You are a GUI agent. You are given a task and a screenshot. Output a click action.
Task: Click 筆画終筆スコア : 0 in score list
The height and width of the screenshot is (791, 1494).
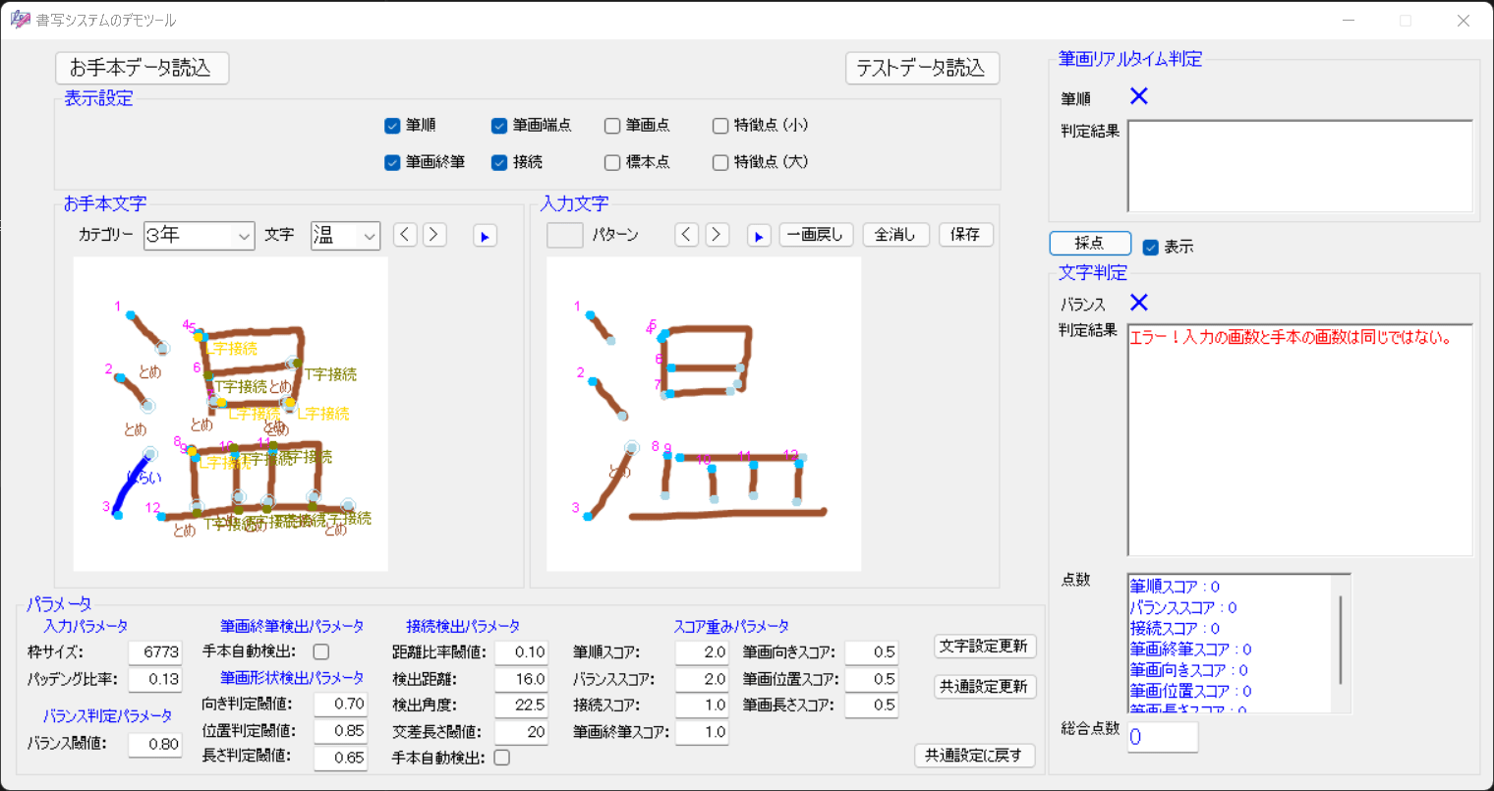[1191, 650]
